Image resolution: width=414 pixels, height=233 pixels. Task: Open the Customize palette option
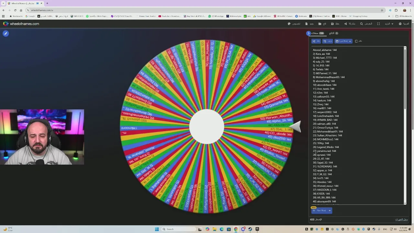[294, 24]
